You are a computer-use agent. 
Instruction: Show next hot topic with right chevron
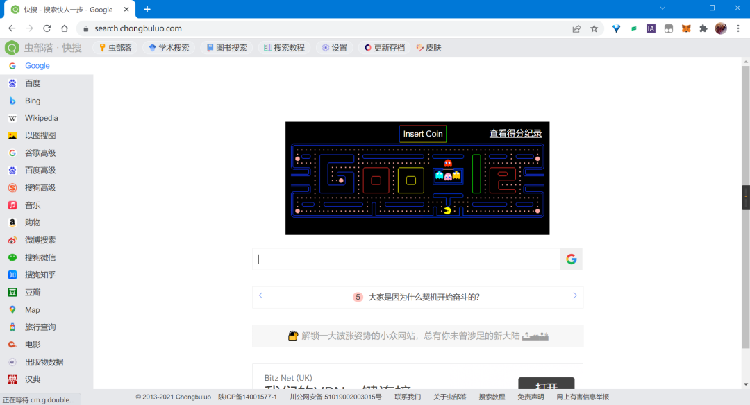[575, 295]
